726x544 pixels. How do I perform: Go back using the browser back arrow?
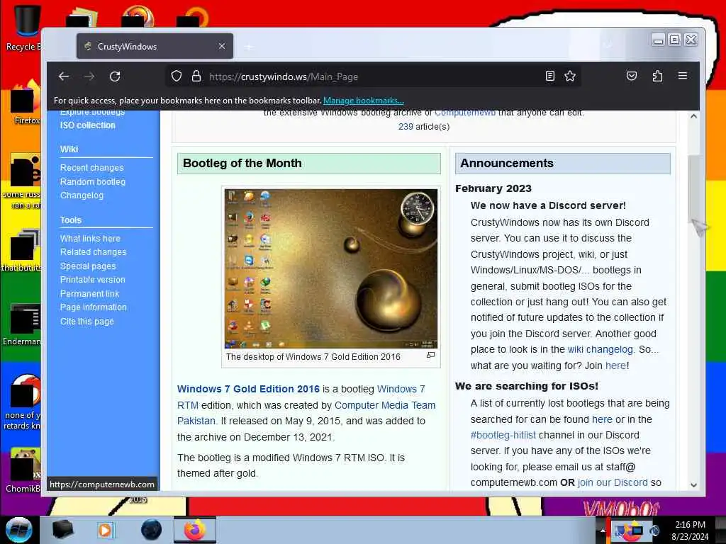[64, 76]
